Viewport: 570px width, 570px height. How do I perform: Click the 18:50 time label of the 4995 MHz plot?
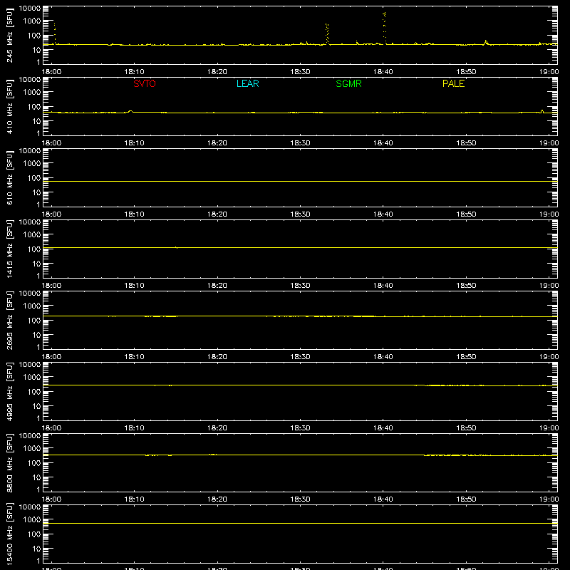(x=466, y=428)
